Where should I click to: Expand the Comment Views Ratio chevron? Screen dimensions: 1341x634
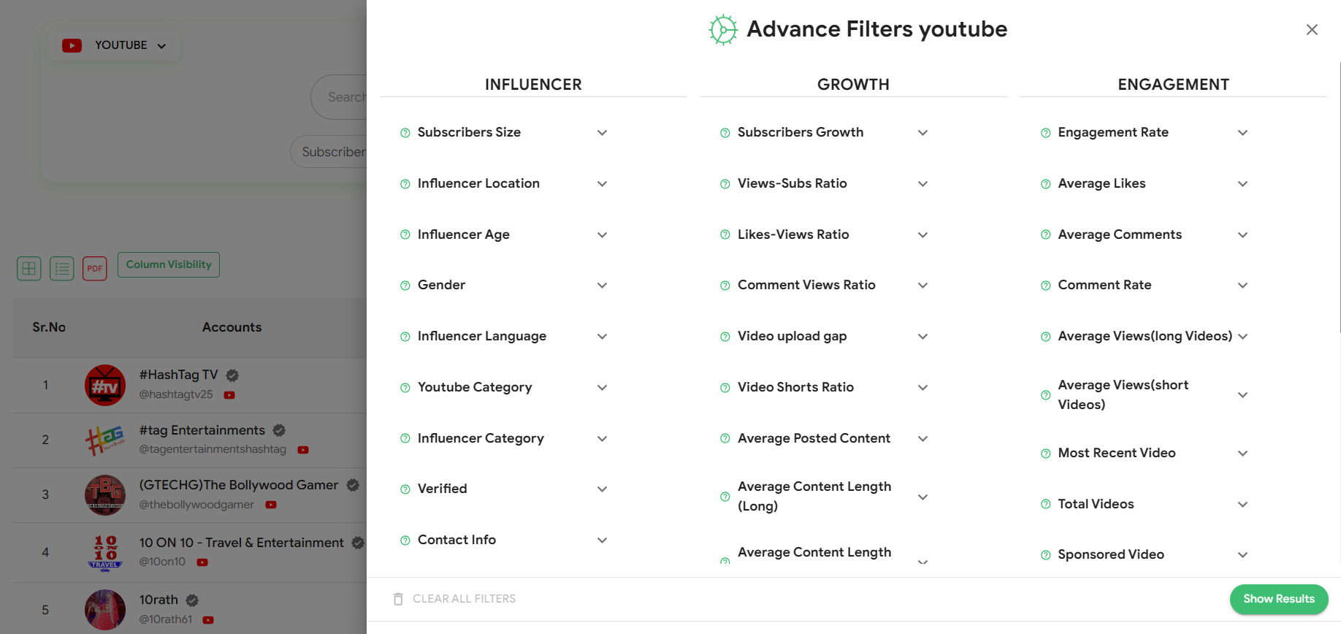pos(922,286)
